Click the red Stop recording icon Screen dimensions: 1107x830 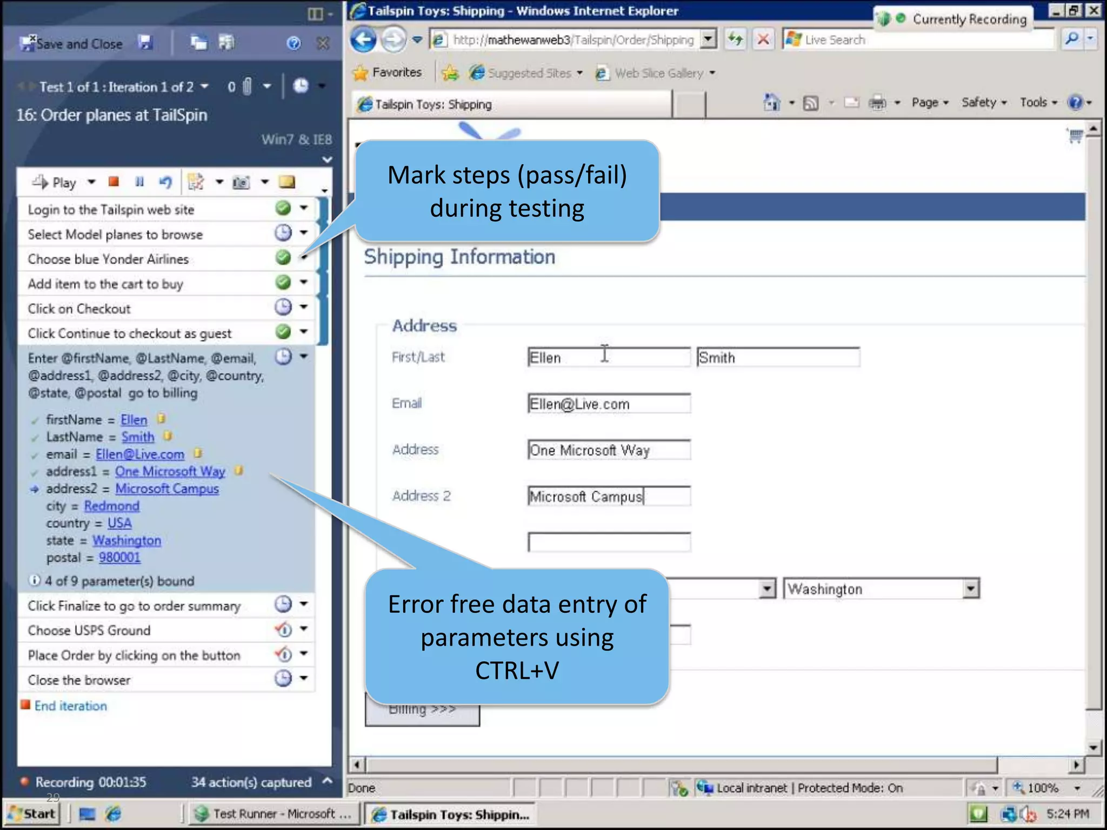point(114,182)
